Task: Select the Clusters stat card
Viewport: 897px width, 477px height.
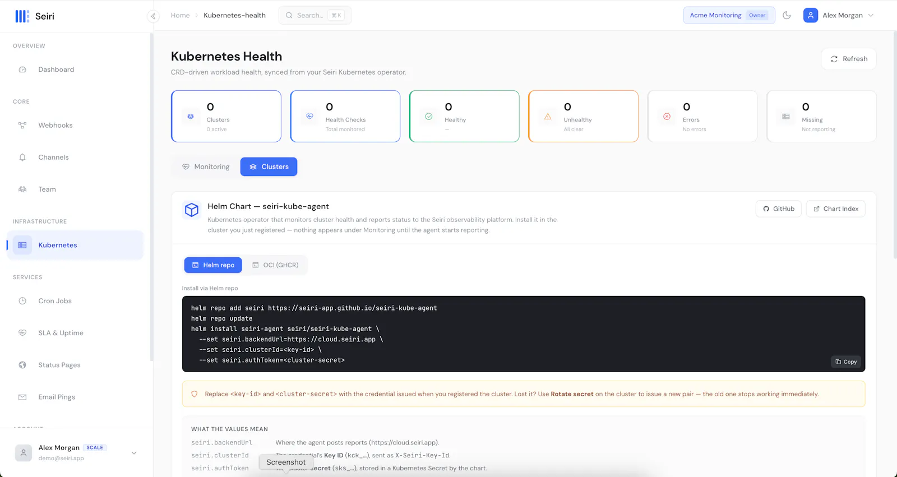Action: pyautogui.click(x=226, y=116)
